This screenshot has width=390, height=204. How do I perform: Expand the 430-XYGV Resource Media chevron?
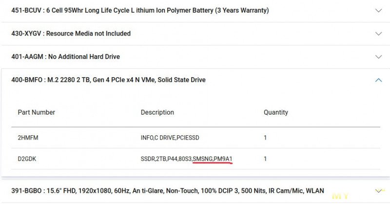(x=378, y=34)
